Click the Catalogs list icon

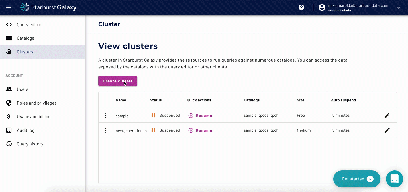[x=9, y=38]
